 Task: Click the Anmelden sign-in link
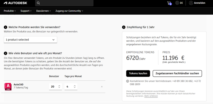tap(199, 3)
